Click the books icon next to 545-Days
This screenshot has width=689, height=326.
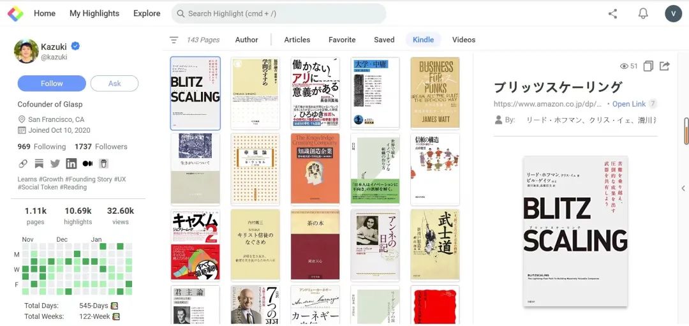tap(115, 306)
